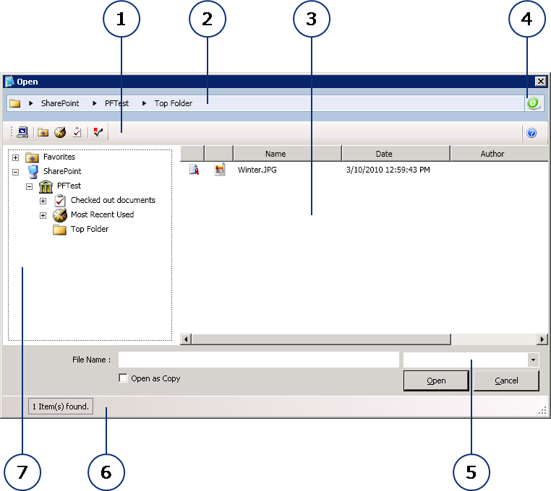Select the Winter.JPG file name
551x491 pixels.
pyautogui.click(x=257, y=170)
